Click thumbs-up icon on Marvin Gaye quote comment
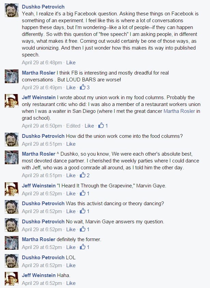 point(82,193)
